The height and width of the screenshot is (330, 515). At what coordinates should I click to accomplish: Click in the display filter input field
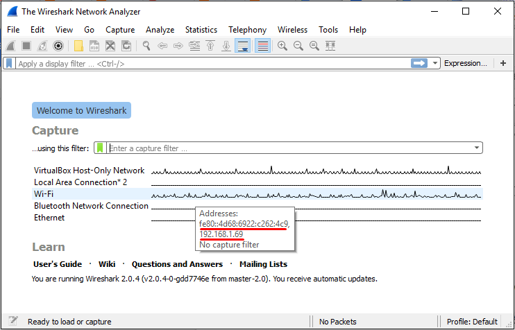point(213,64)
